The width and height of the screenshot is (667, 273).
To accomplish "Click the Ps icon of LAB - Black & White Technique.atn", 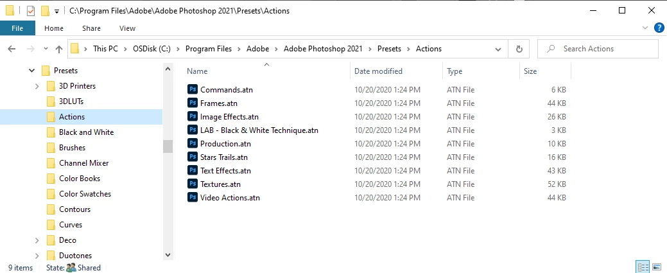I will tap(193, 130).
